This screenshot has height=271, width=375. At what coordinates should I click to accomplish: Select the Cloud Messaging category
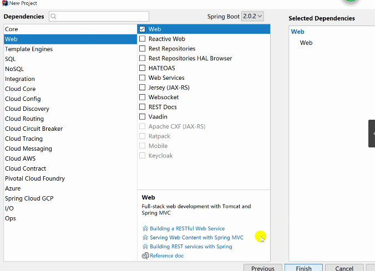click(70, 149)
